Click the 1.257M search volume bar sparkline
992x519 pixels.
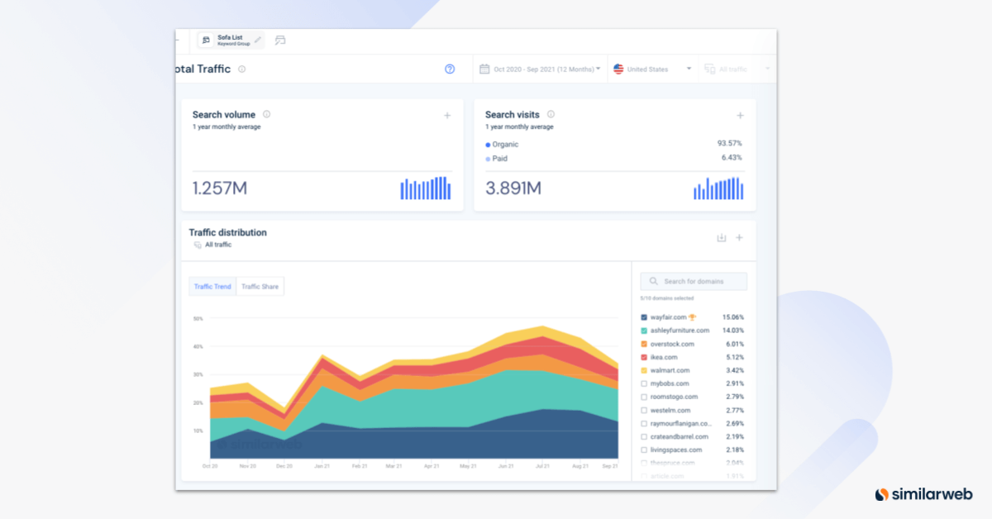pyautogui.click(x=426, y=188)
